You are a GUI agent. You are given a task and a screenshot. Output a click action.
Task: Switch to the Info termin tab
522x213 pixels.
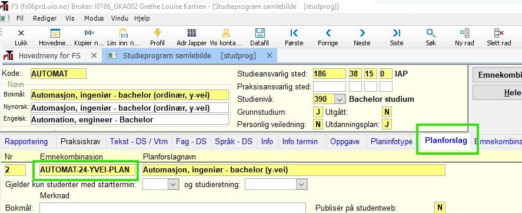pos(300,142)
